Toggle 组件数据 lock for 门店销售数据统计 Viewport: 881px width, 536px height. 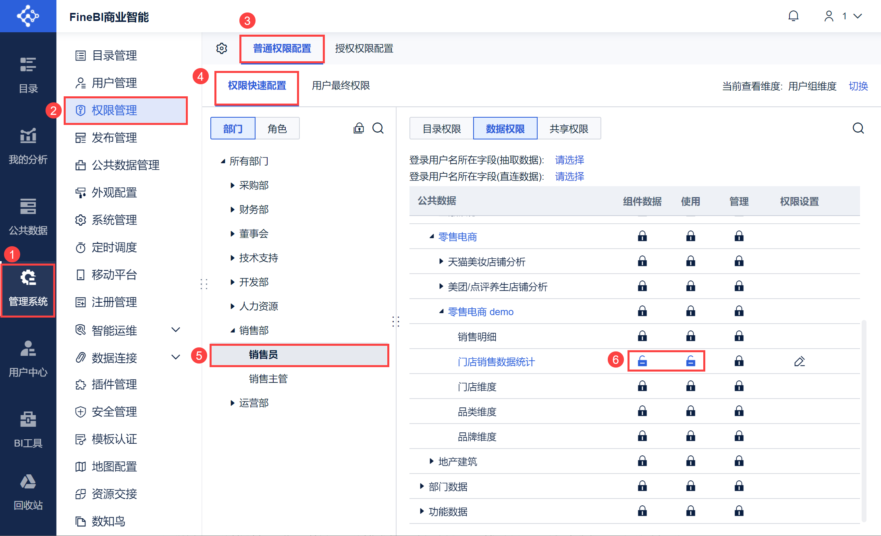click(642, 361)
